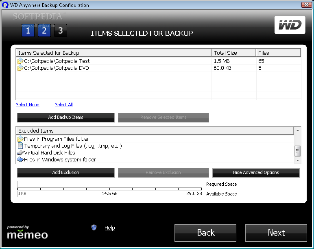314x249 pixels.
Task: Select C:\Softpedia\Softpedia Test row
Action: pyautogui.click(x=159, y=61)
